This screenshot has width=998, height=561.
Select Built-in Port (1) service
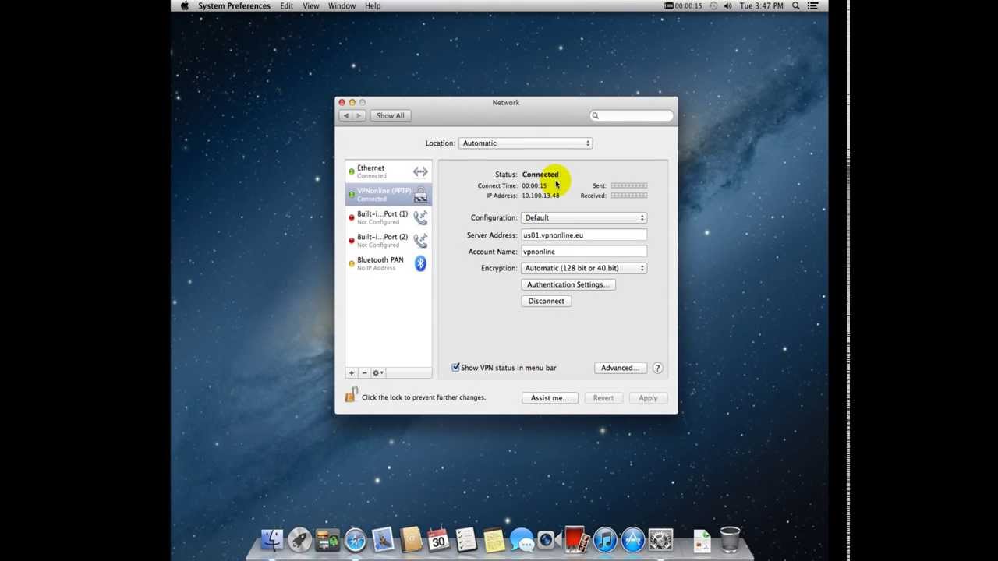point(388,217)
